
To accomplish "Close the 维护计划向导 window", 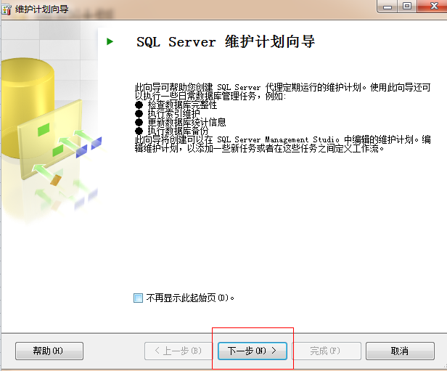I will pos(432,7).
